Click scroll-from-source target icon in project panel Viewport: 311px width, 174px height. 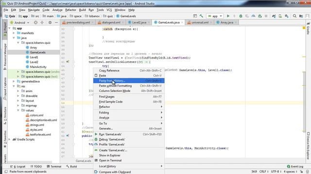click(x=35, y=23)
